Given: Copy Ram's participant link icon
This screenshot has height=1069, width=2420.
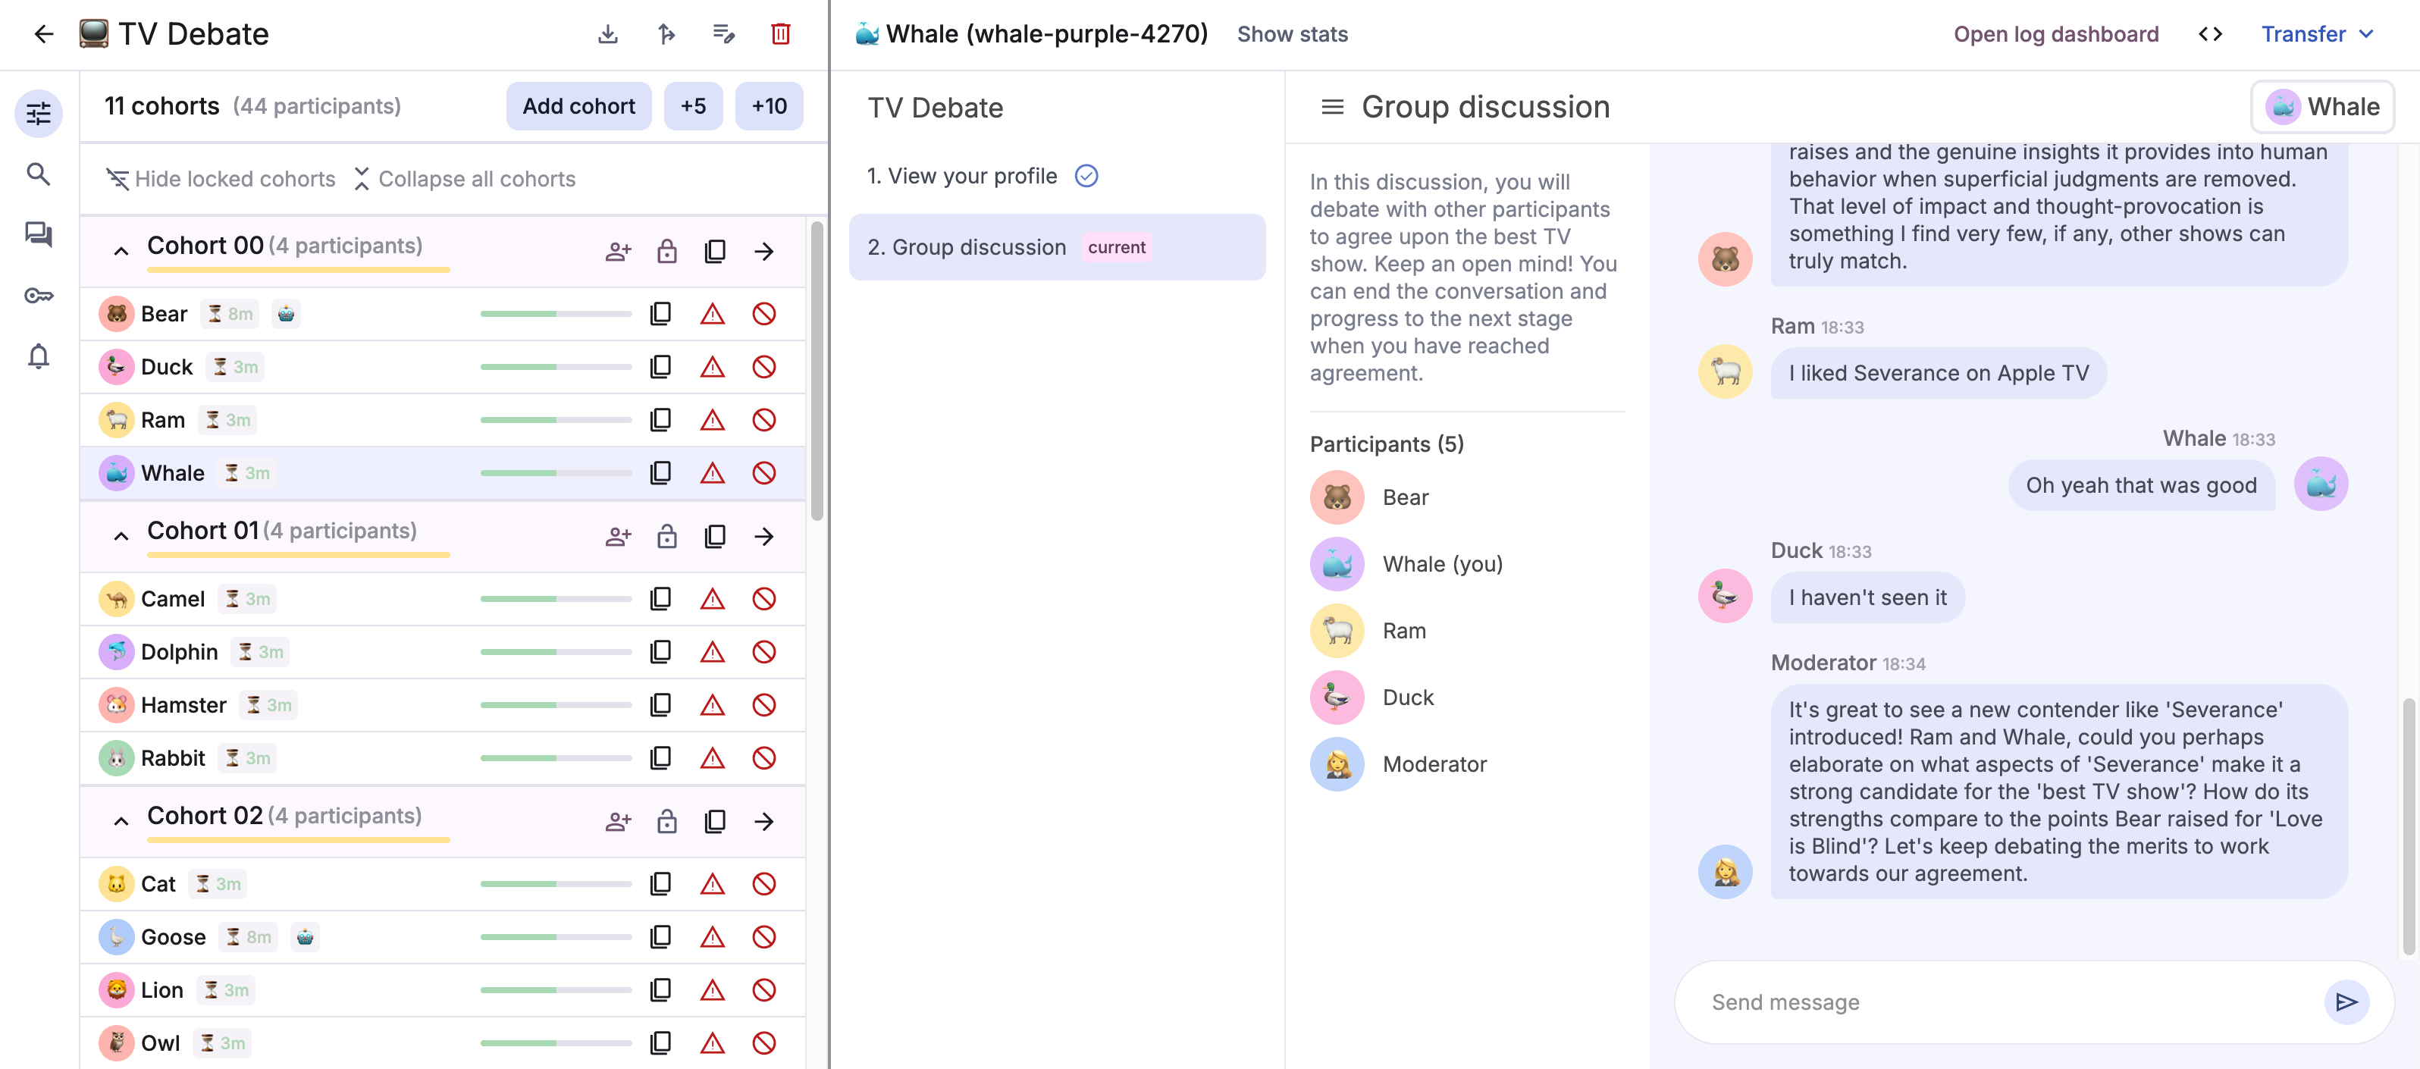Looking at the screenshot, I should [660, 420].
